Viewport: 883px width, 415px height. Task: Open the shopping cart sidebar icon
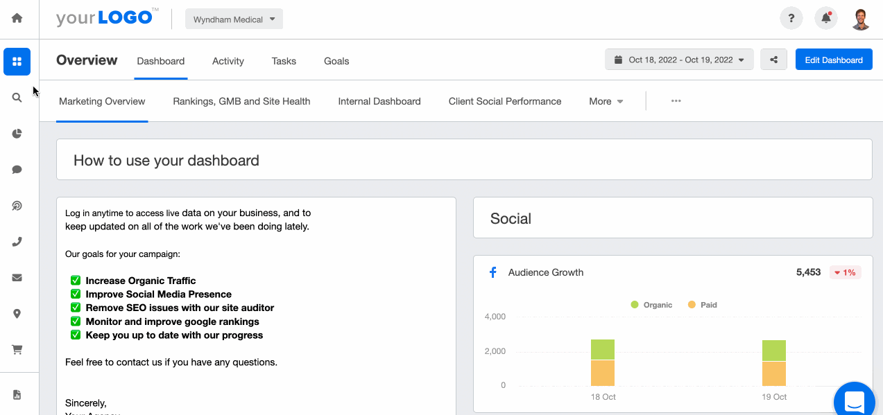[17, 350]
